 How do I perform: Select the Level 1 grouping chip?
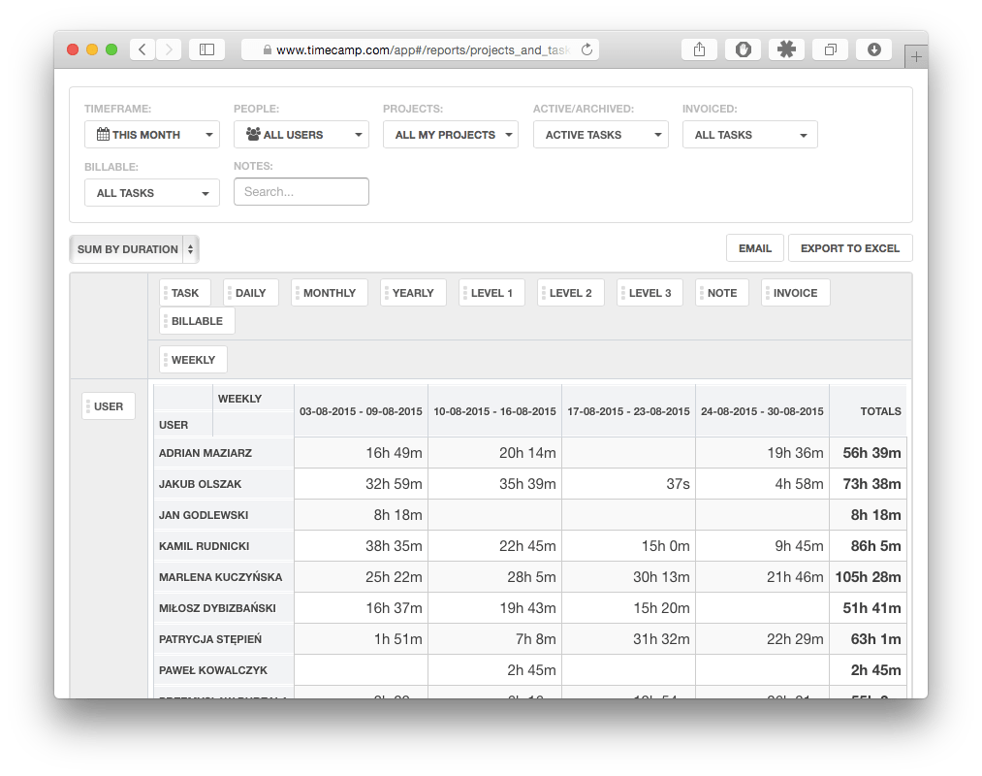(491, 293)
